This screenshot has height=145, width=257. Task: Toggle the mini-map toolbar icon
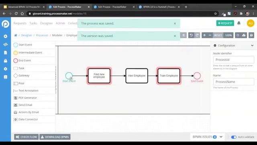tap(244, 35)
